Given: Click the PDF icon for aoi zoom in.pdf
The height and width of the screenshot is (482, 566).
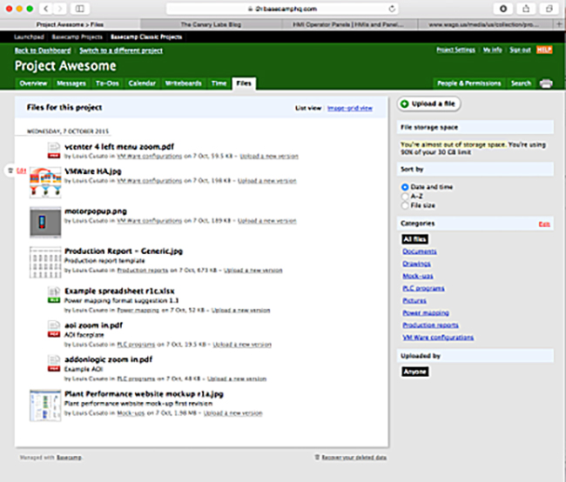Looking at the screenshot, I should pyautogui.click(x=53, y=329).
